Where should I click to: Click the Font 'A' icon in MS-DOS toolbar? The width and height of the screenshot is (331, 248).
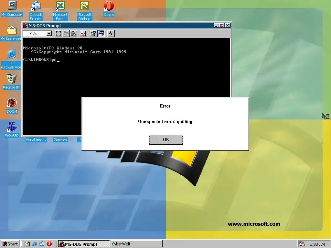[x=111, y=34]
